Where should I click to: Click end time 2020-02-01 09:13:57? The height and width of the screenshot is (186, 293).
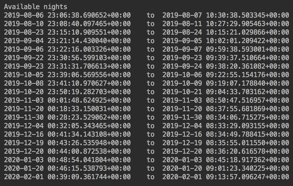225,177
